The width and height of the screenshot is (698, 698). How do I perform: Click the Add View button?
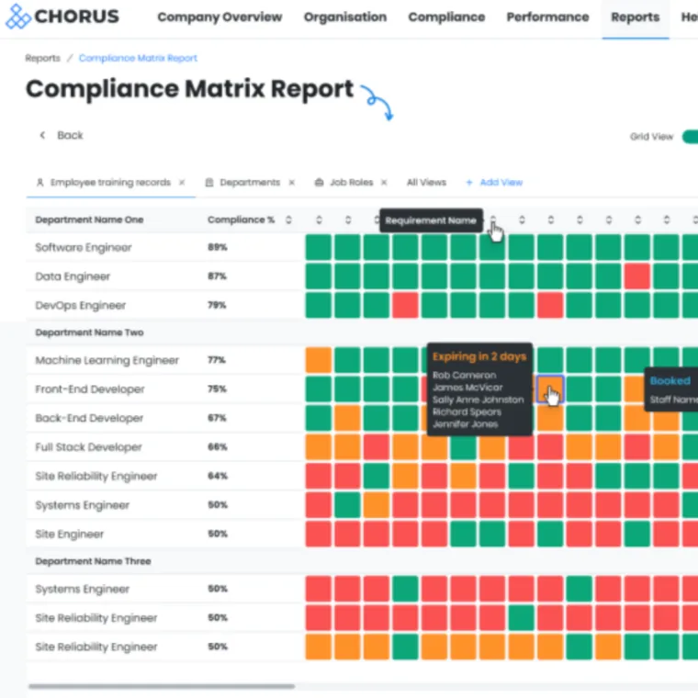coord(494,183)
